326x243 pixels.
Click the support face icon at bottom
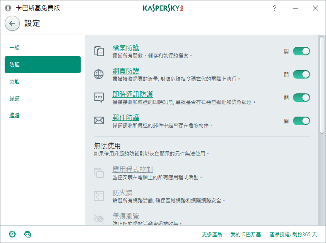tap(28, 234)
